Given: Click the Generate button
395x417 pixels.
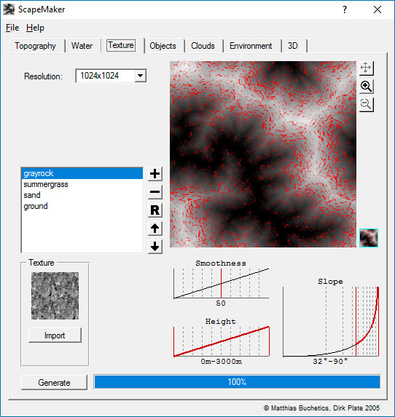Looking at the screenshot, I should pyautogui.click(x=54, y=382).
